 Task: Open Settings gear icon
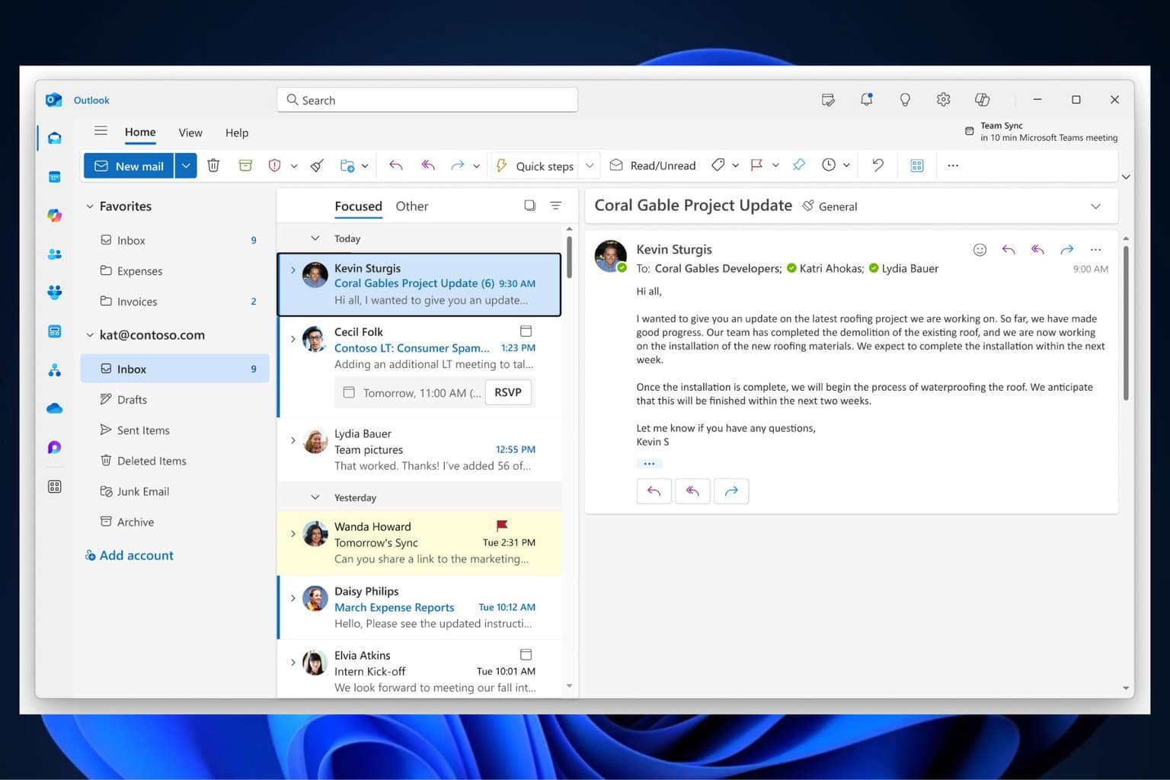[943, 100]
